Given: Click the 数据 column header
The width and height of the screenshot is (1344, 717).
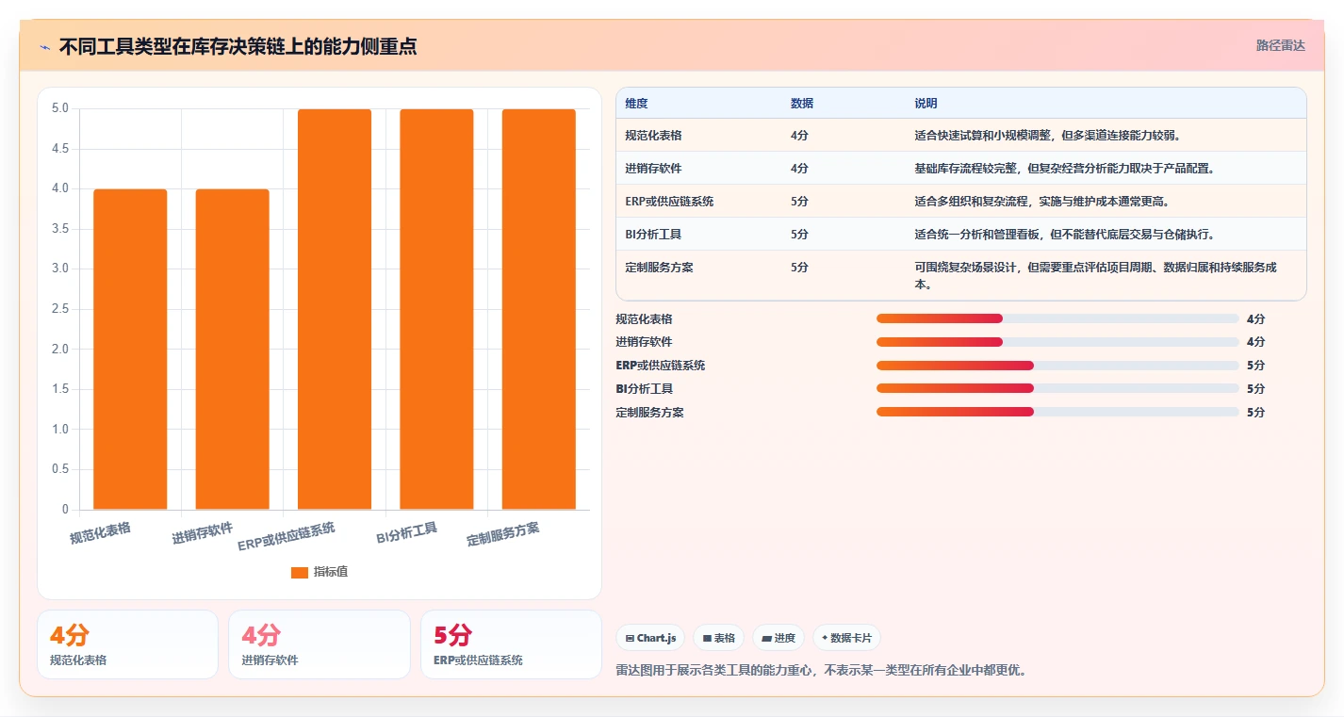Looking at the screenshot, I should click(x=802, y=104).
